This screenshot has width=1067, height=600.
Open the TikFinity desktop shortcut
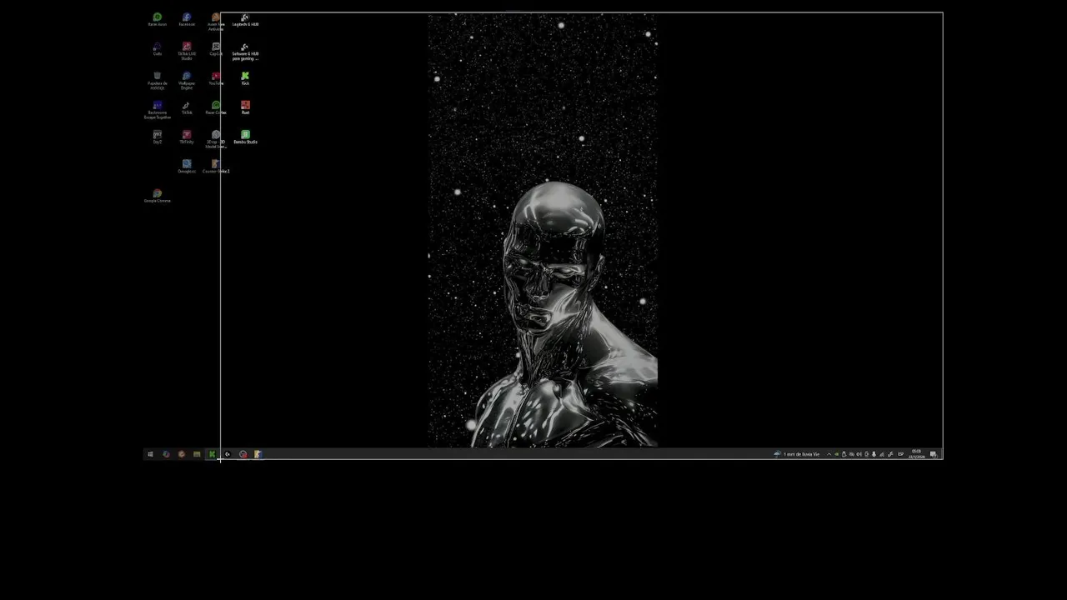click(x=186, y=137)
